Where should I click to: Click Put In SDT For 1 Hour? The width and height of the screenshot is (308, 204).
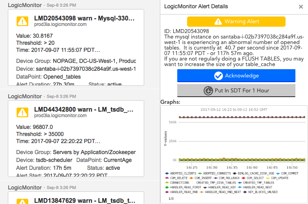(x=236, y=90)
